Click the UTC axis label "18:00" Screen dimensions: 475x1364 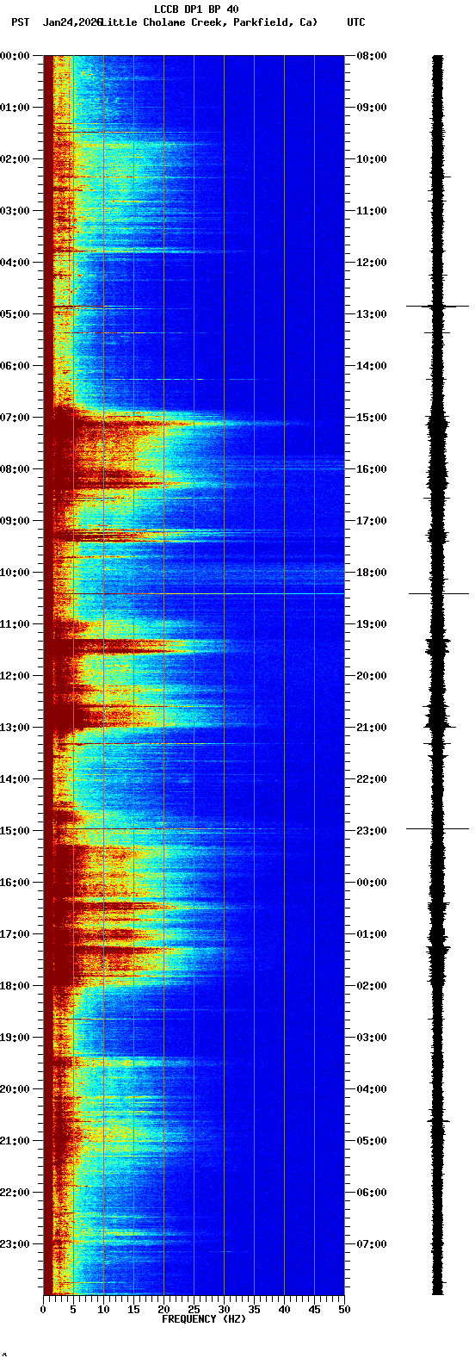tap(372, 573)
